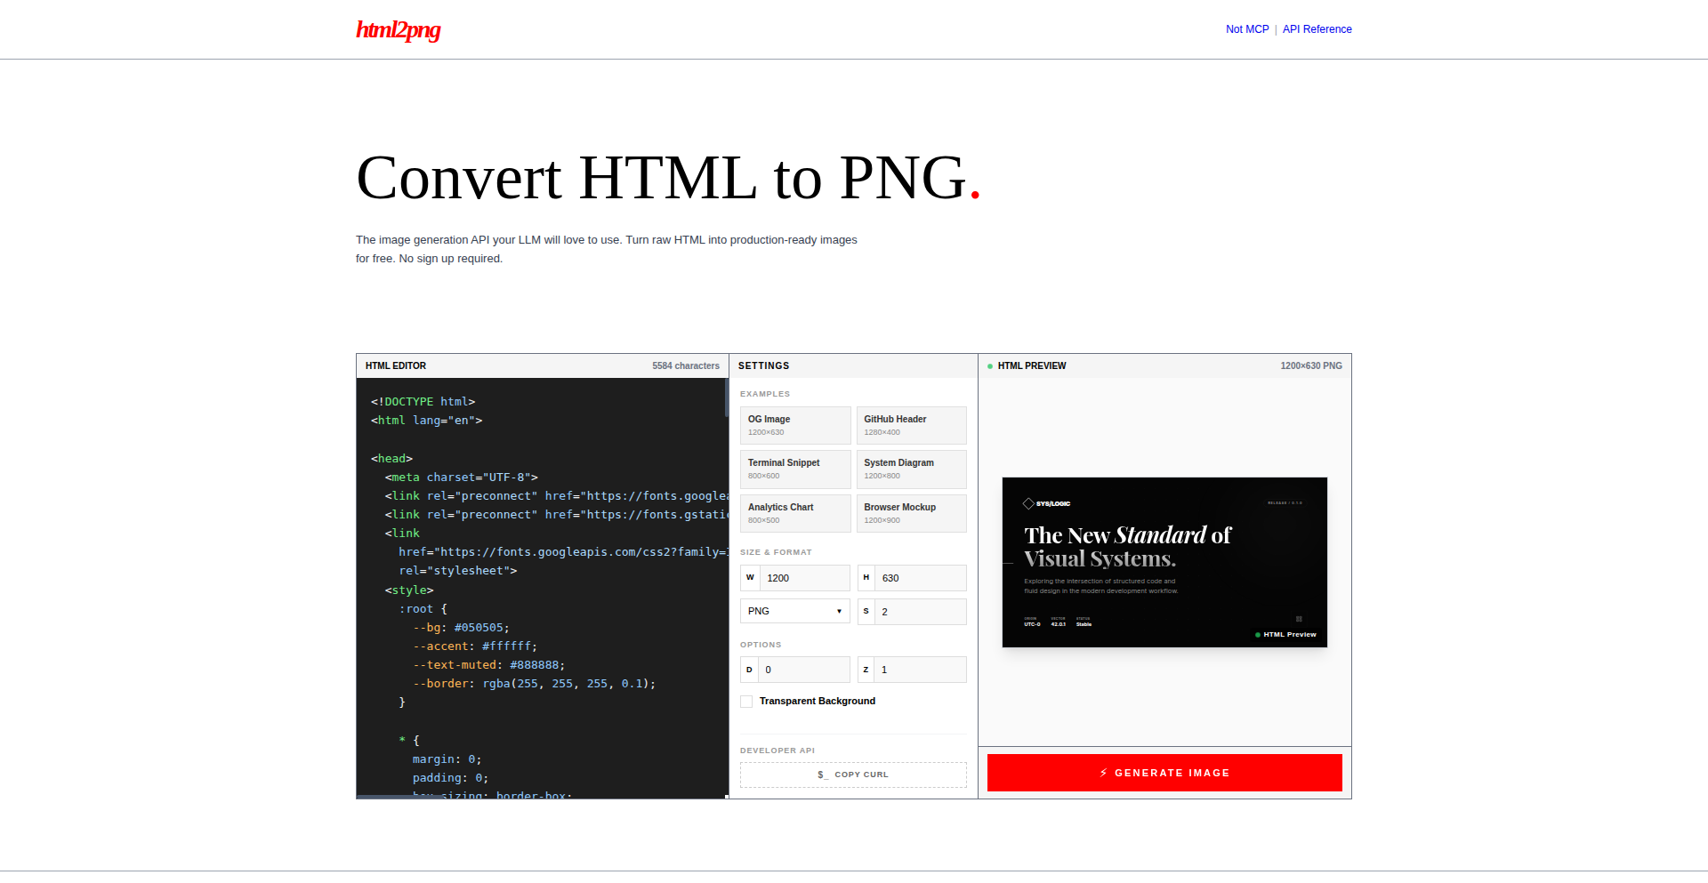Click the lightning icon on Generate Image

(x=1104, y=773)
